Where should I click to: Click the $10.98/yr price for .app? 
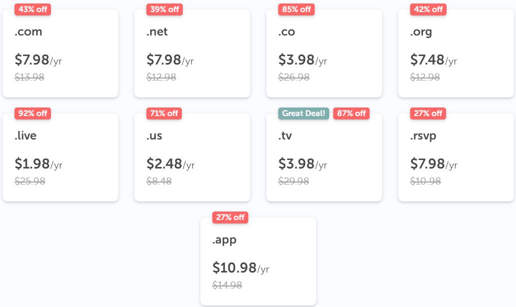click(241, 268)
